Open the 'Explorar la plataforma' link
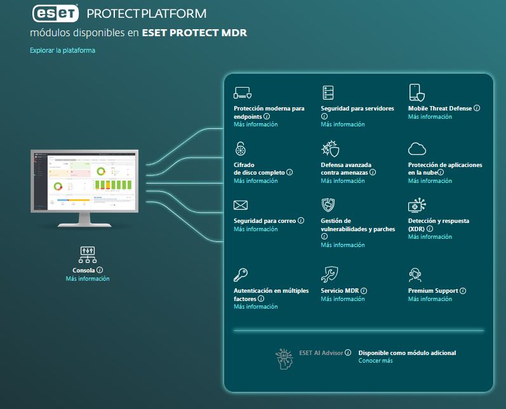This screenshot has width=506, height=409. tap(62, 50)
